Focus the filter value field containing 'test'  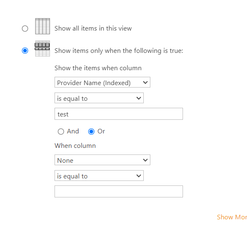(x=119, y=114)
